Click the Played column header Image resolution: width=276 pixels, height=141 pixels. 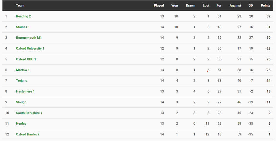click(x=159, y=6)
